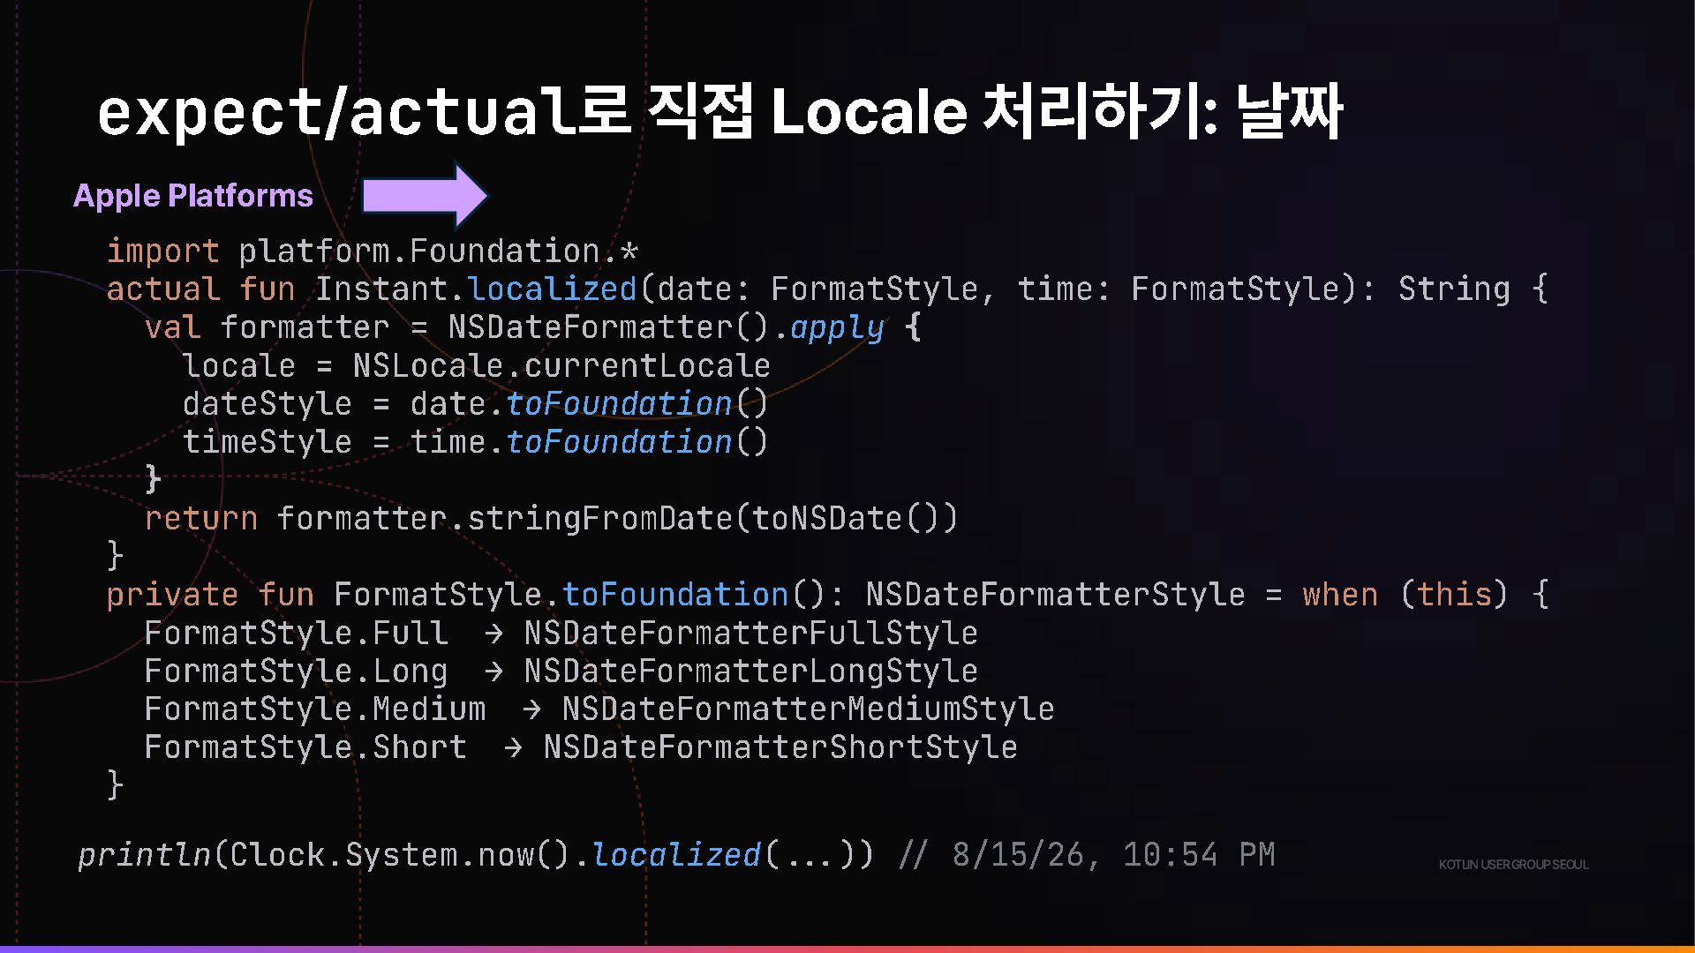
Task: Click the 'FormatStyle.Short' mapping line
Action: pos(581,747)
